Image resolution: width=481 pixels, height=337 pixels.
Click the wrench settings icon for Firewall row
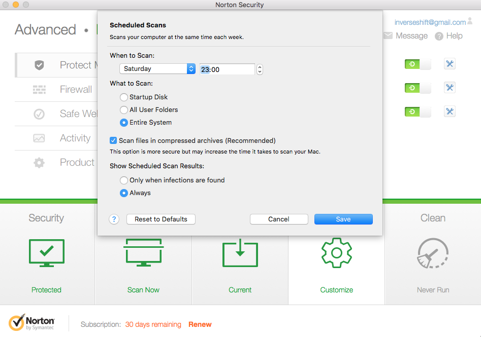(x=450, y=88)
